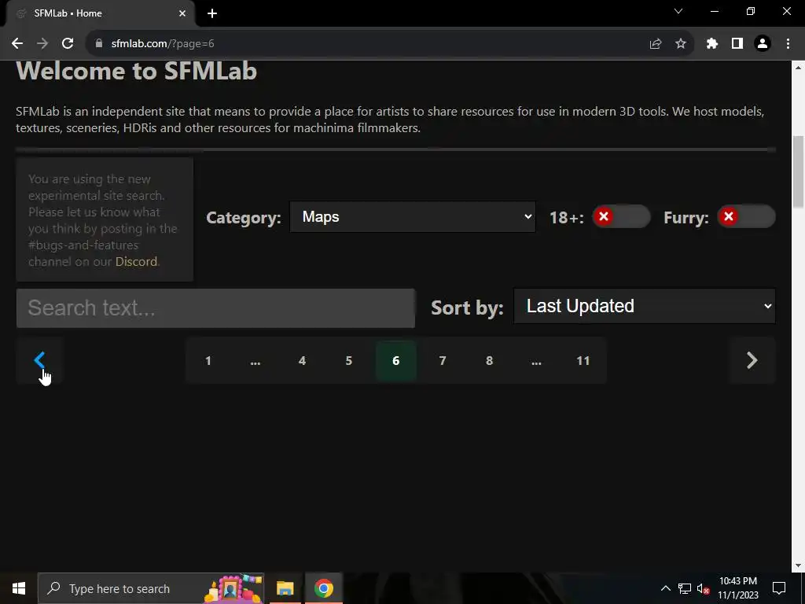Toggle the browser side panel icon
805x604 pixels.
coord(737,44)
